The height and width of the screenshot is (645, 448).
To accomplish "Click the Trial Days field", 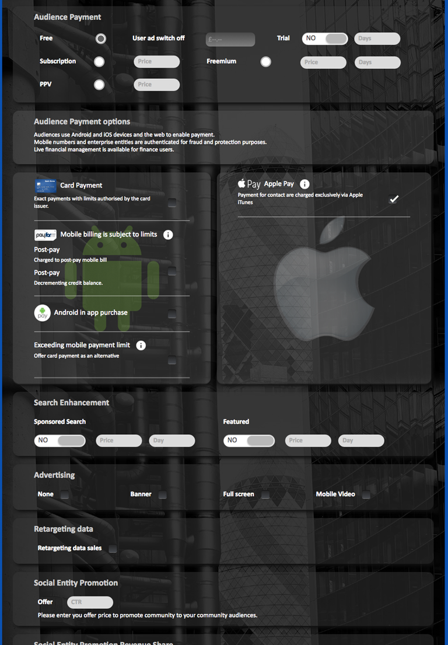I will tap(377, 39).
